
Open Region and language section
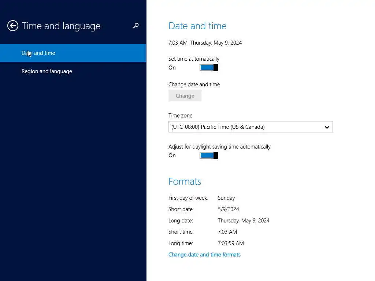[x=73, y=71]
